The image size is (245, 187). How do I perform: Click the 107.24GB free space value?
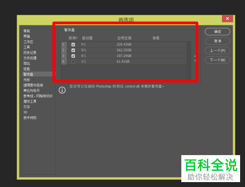click(124, 56)
